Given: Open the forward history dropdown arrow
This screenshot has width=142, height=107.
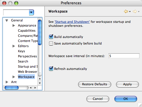Looking at the screenshot, I should tap(139, 12).
